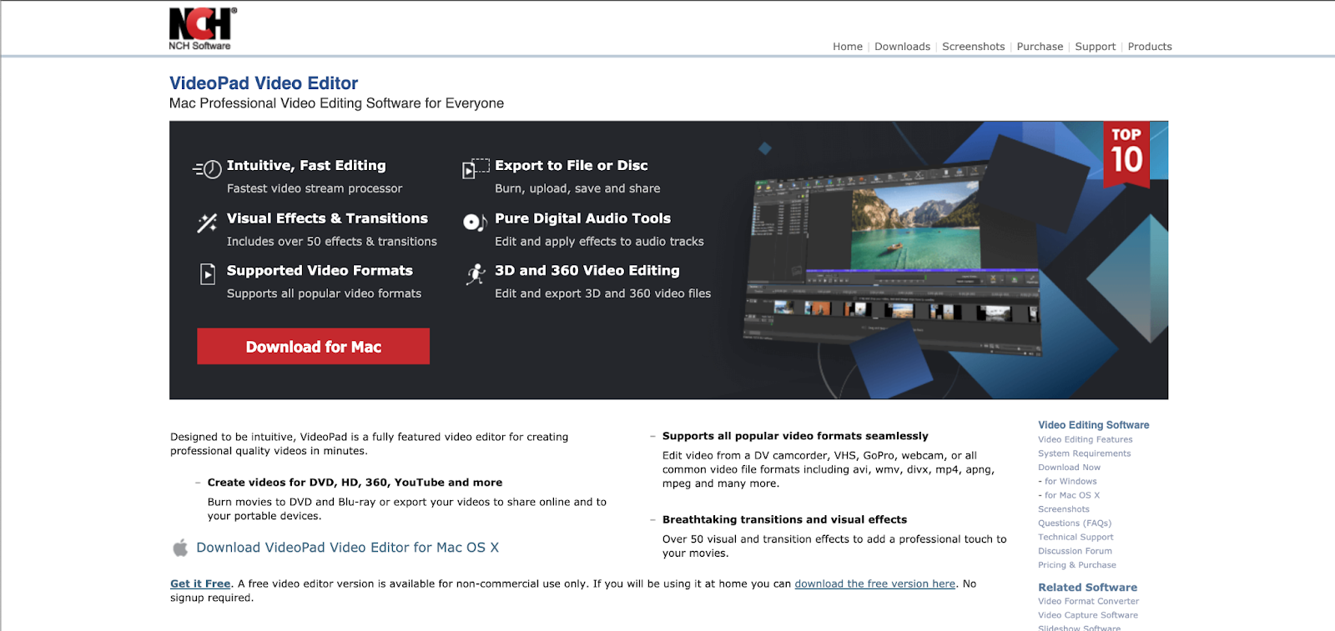Click 'Breathtaking transitions and visual effects' heading
Viewport: 1335px width, 631px height.
(x=784, y=519)
